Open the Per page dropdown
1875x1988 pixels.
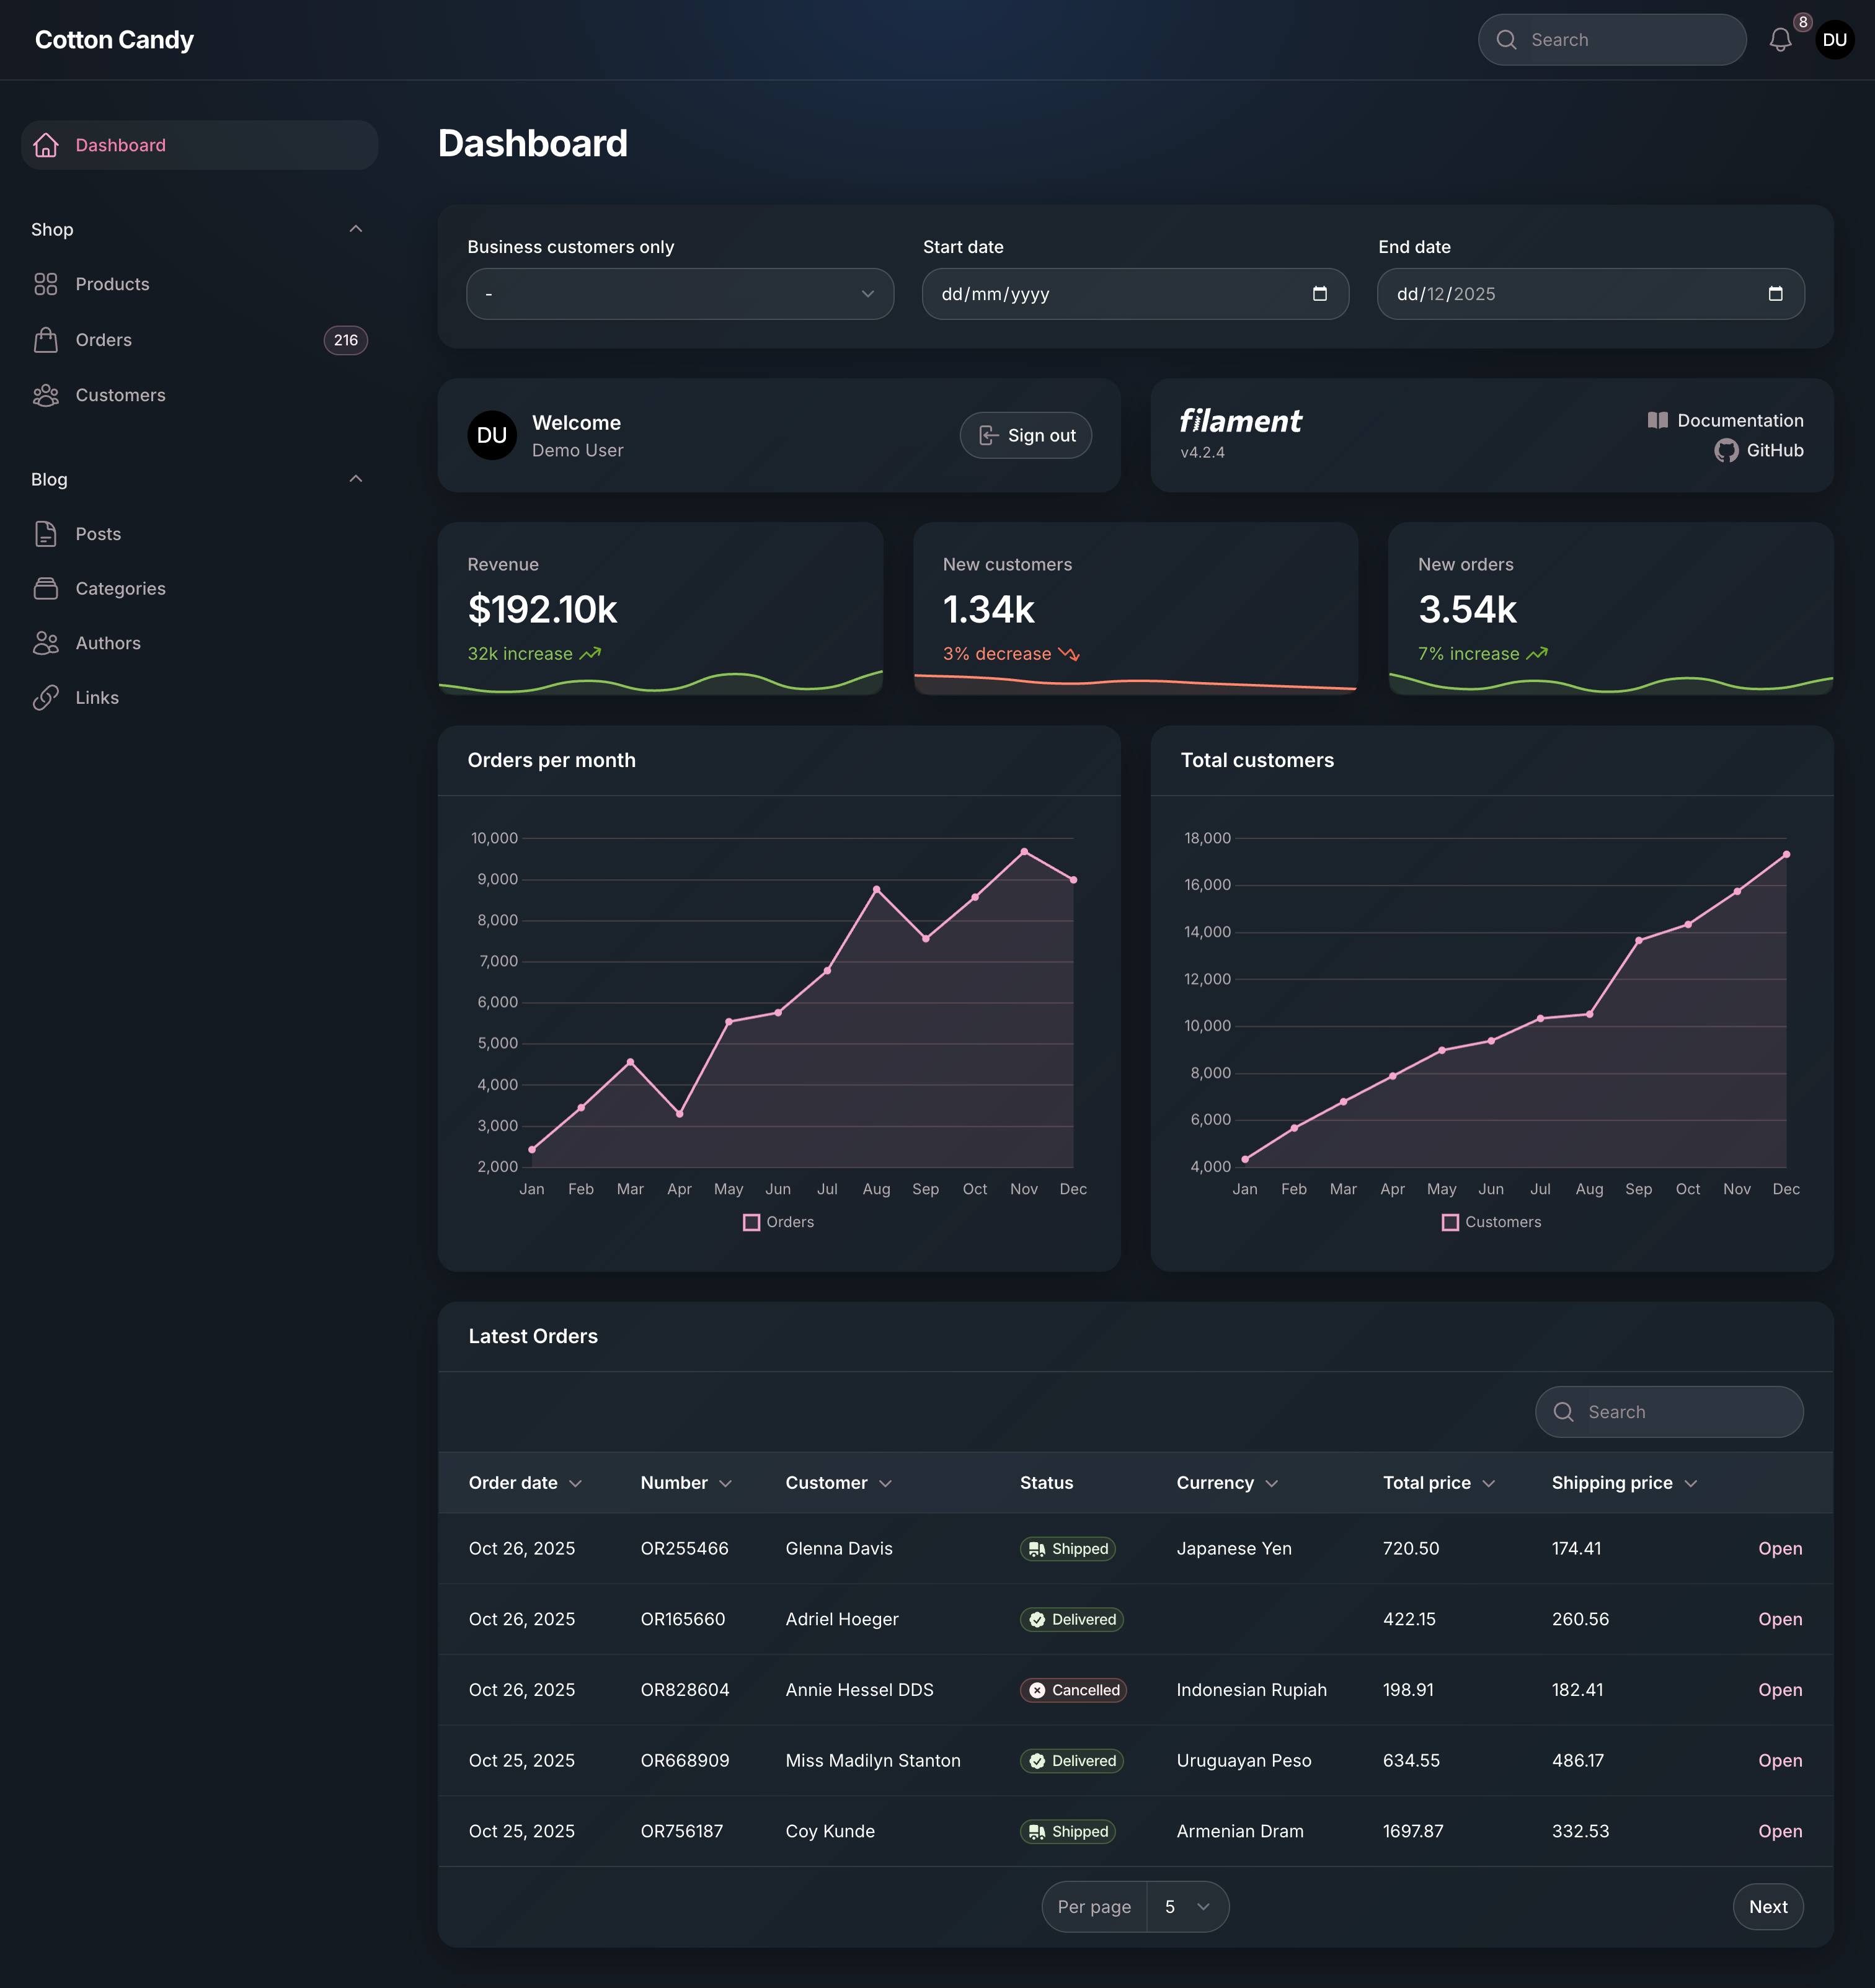point(1188,1906)
